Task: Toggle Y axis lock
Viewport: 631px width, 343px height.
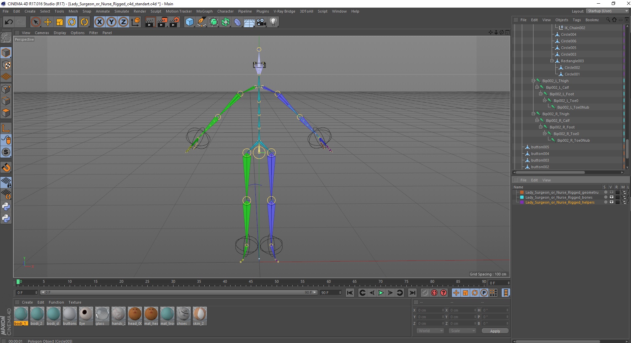Action: coord(111,22)
